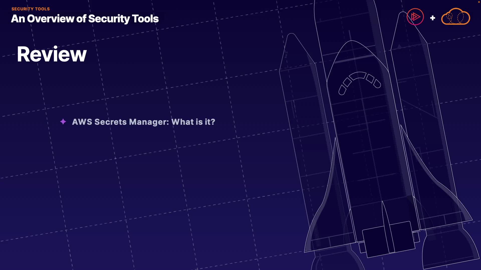Click the 'An Overview of Security Tools' title
Viewport: 481px width, 270px height.
coord(85,19)
